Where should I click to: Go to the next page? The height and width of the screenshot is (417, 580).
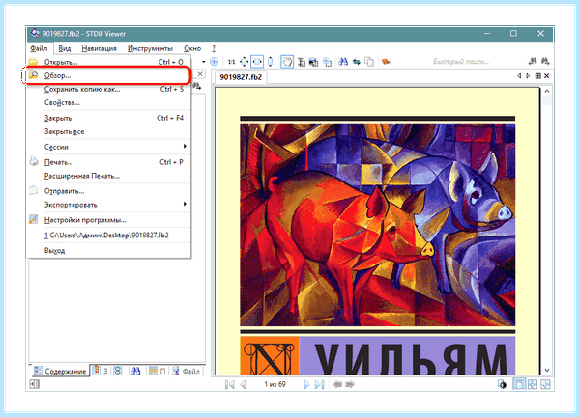pyautogui.click(x=306, y=385)
